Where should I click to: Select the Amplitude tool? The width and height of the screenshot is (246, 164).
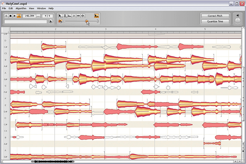click(x=74, y=16)
